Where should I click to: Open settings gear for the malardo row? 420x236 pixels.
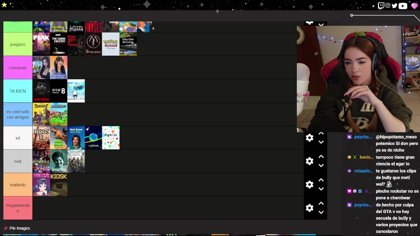tap(309, 185)
